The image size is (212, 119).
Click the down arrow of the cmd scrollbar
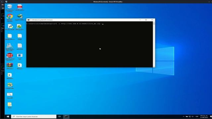click(x=154, y=66)
